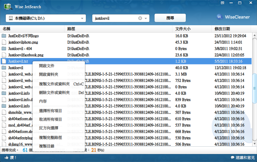Click the Wise JetSearch logo icon

click(8, 7)
